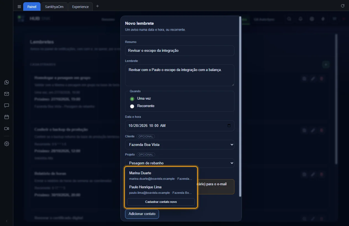The width and height of the screenshot is (349, 226).
Task: Collapse the sidebar with the bottom chevron
Action: pyautogui.click(x=7, y=221)
